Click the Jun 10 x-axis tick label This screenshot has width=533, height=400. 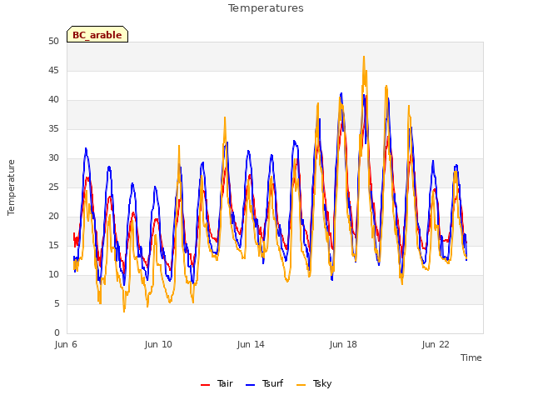point(158,344)
